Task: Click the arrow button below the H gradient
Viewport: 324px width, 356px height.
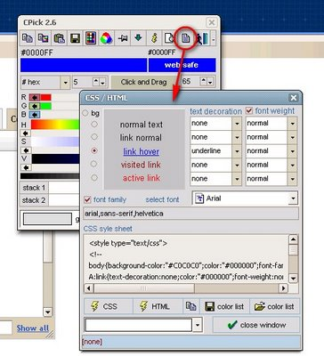Action: 26,133
